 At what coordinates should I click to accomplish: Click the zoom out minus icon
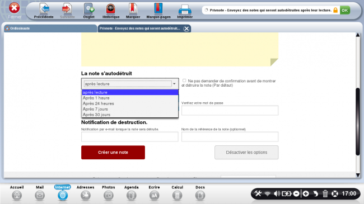[296, 193]
